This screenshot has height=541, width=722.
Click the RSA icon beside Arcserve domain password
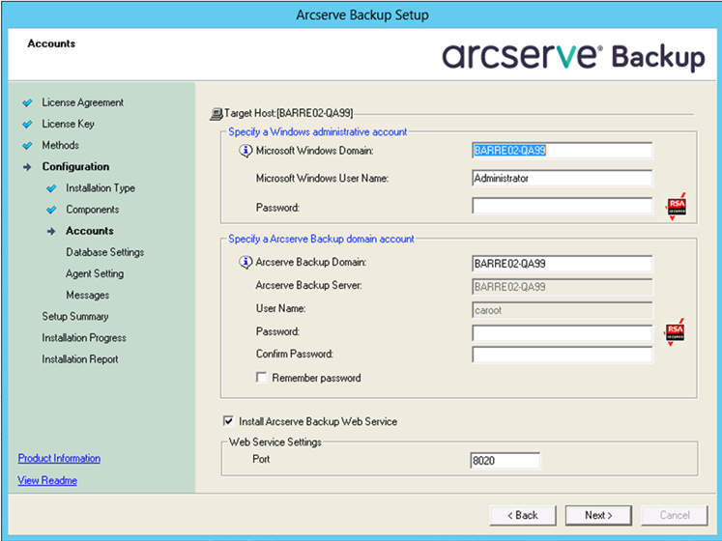676,333
